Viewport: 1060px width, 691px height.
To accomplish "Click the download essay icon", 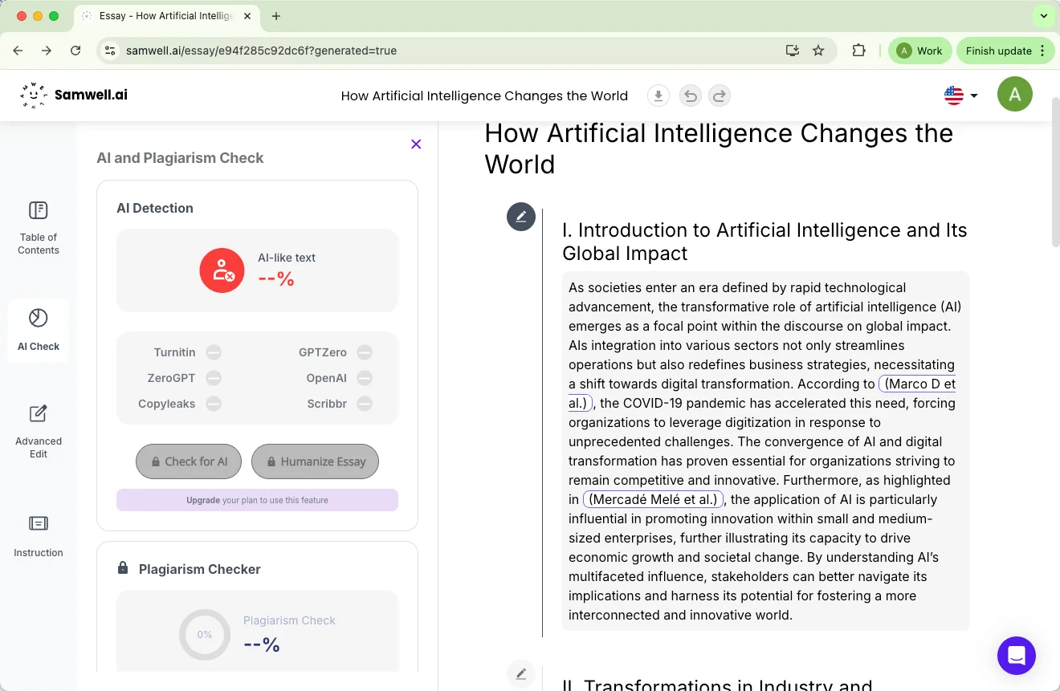I will coord(658,96).
